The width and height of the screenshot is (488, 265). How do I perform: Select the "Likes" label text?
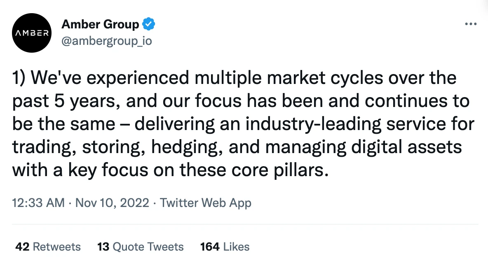click(237, 246)
